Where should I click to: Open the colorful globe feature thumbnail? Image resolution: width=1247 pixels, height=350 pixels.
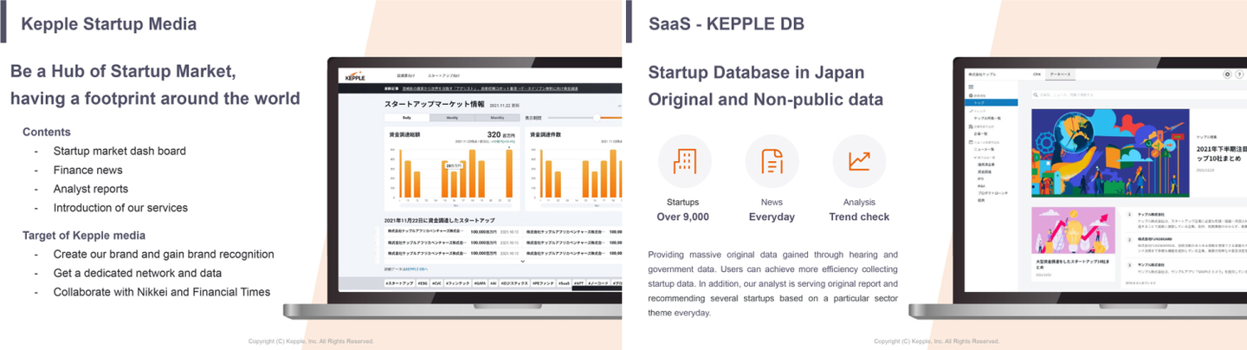point(1108,153)
